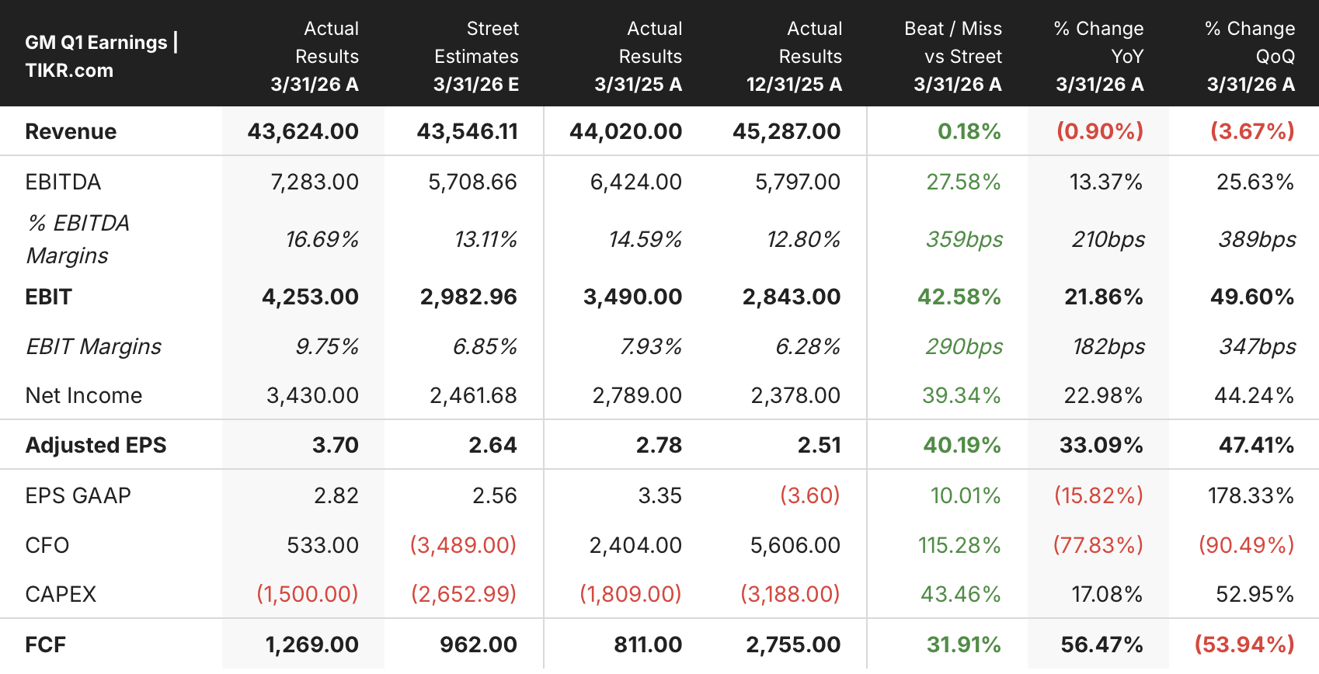Image resolution: width=1319 pixels, height=674 pixels.
Task: Click the revenue beat 0.18%
Action: (x=969, y=131)
